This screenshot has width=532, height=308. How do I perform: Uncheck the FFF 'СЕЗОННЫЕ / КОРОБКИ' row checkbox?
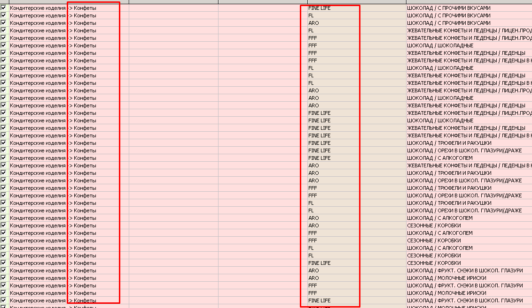3,240
